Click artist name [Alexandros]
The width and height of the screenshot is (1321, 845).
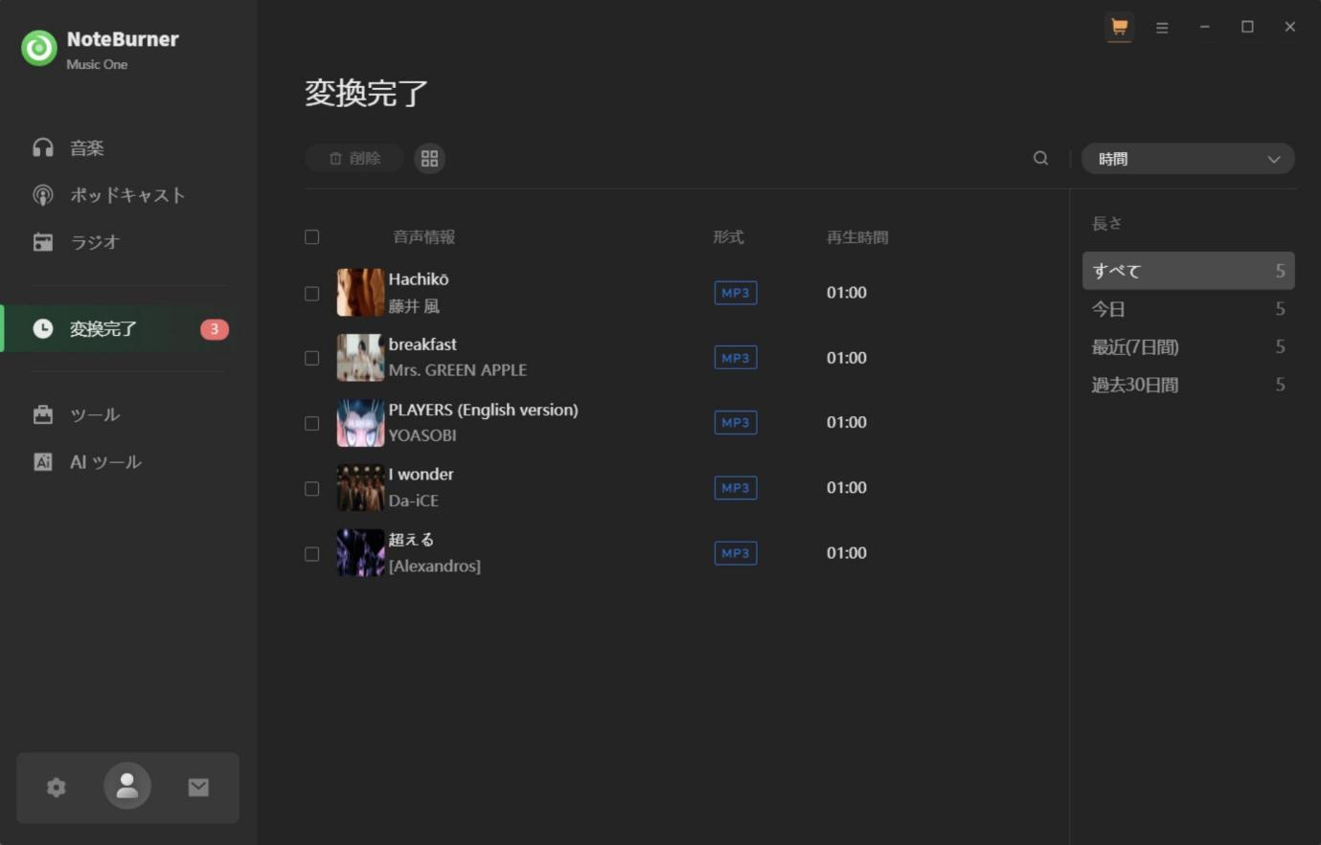(x=435, y=567)
